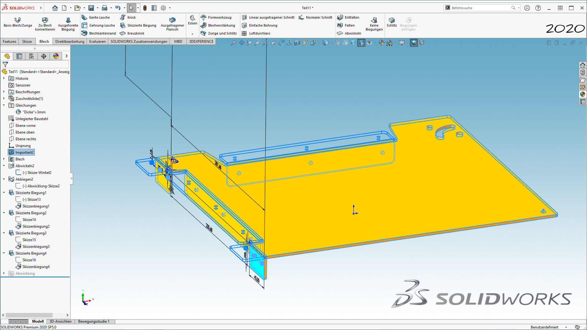Expand more manager tabs chevron
The width and height of the screenshot is (587, 330).
[x=66, y=56]
